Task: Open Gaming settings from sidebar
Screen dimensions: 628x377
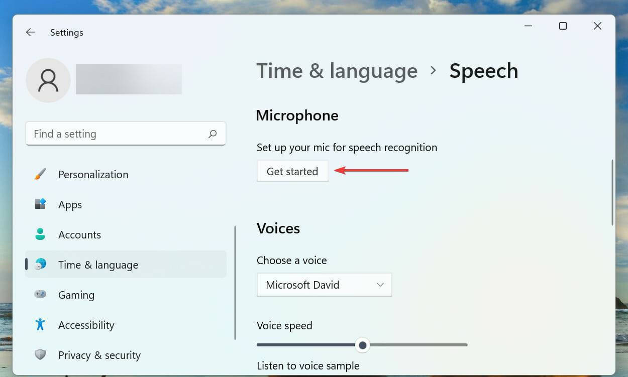Action: tap(76, 295)
